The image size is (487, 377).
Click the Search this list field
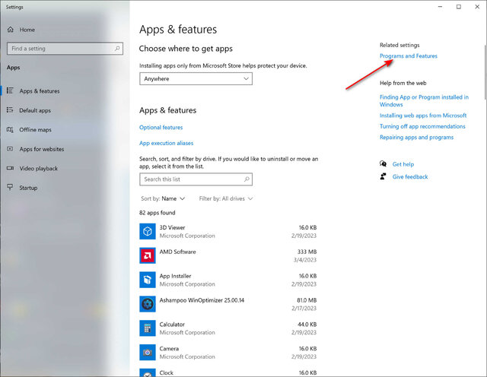click(x=190, y=179)
